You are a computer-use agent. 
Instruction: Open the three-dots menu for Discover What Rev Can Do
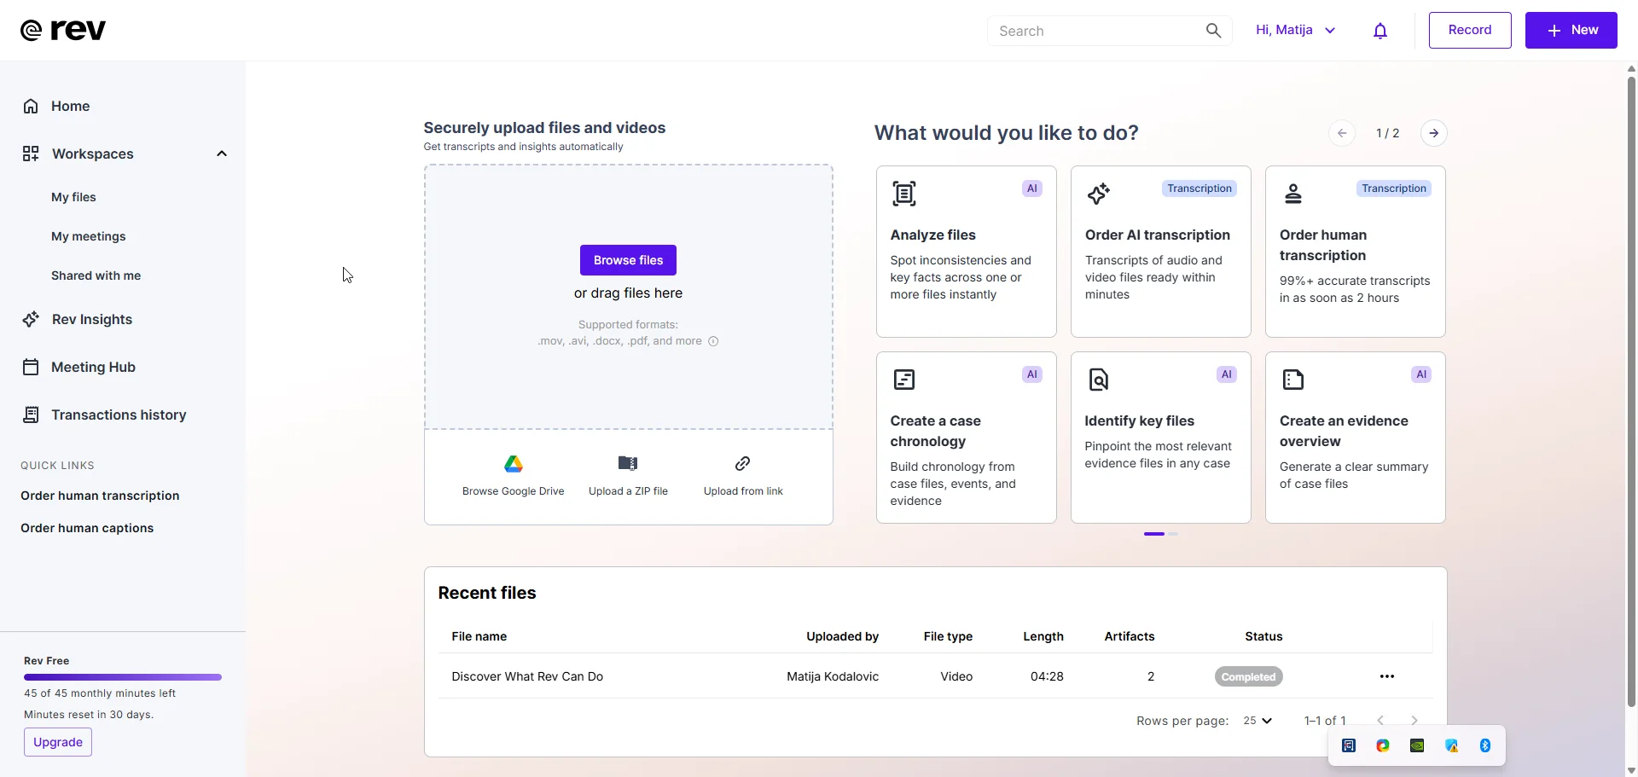tap(1387, 676)
